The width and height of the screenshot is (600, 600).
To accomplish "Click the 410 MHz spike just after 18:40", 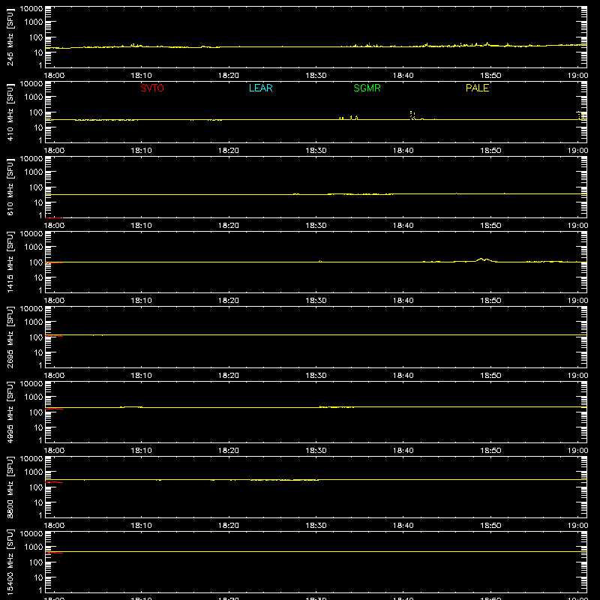I will click(412, 115).
